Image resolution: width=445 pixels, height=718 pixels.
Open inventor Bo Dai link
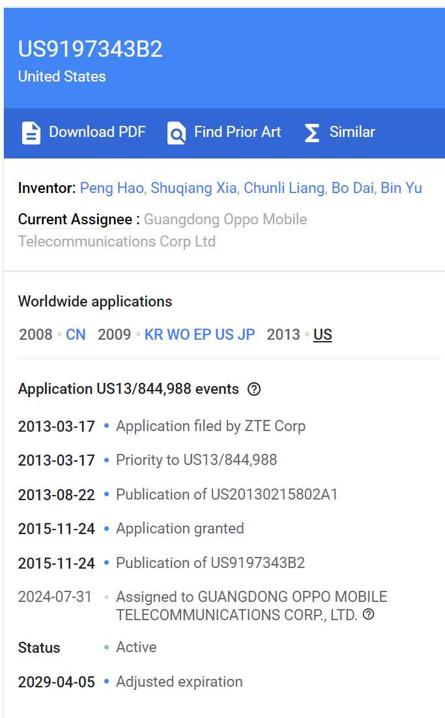tap(353, 188)
